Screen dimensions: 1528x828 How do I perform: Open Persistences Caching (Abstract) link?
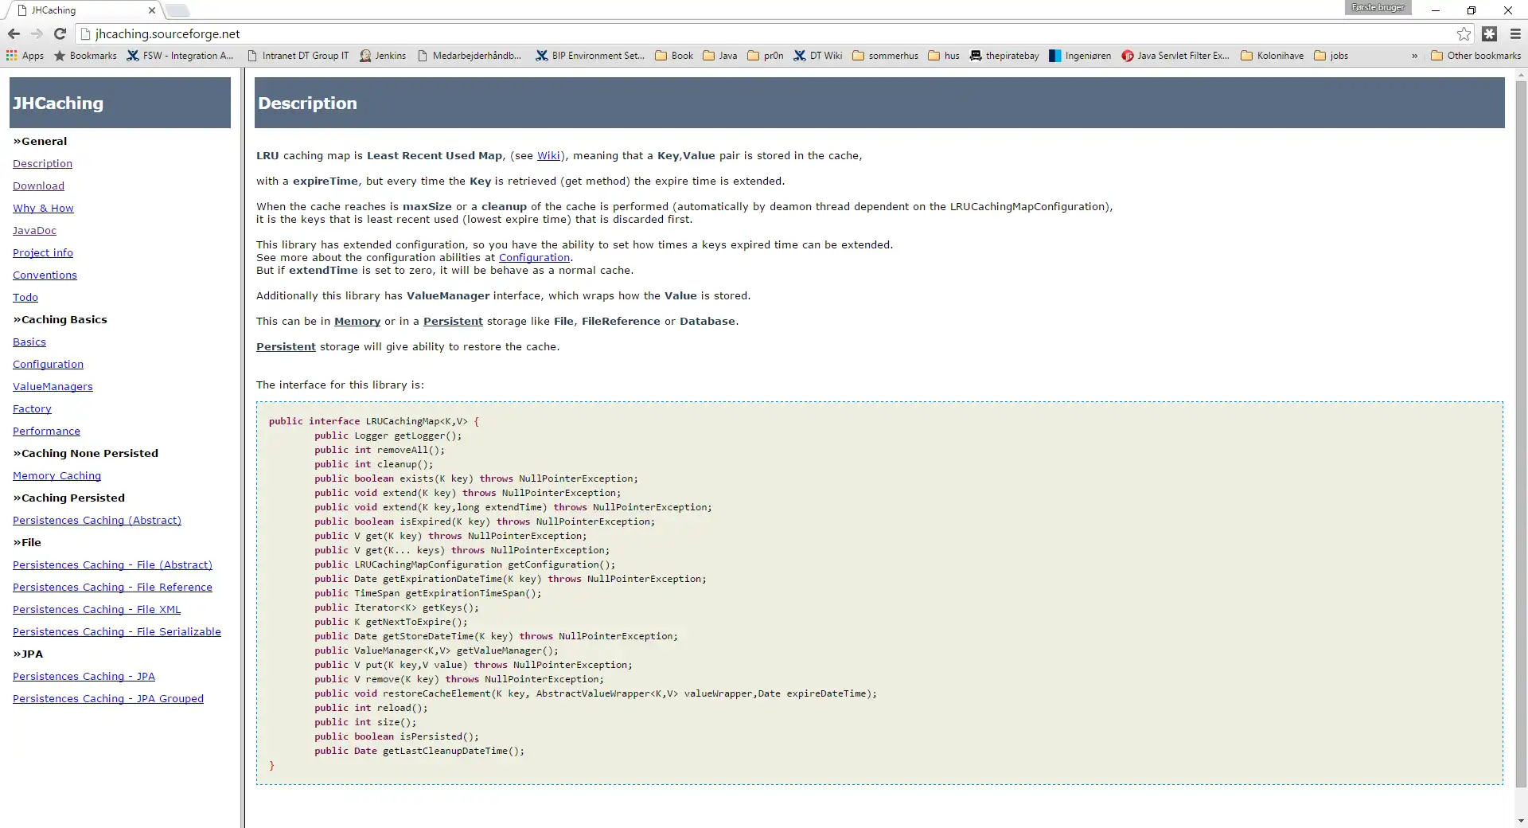(x=97, y=520)
